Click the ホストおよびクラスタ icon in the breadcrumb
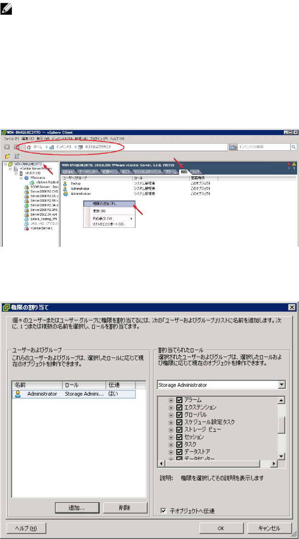The width and height of the screenshot is (299, 539). click(x=80, y=147)
